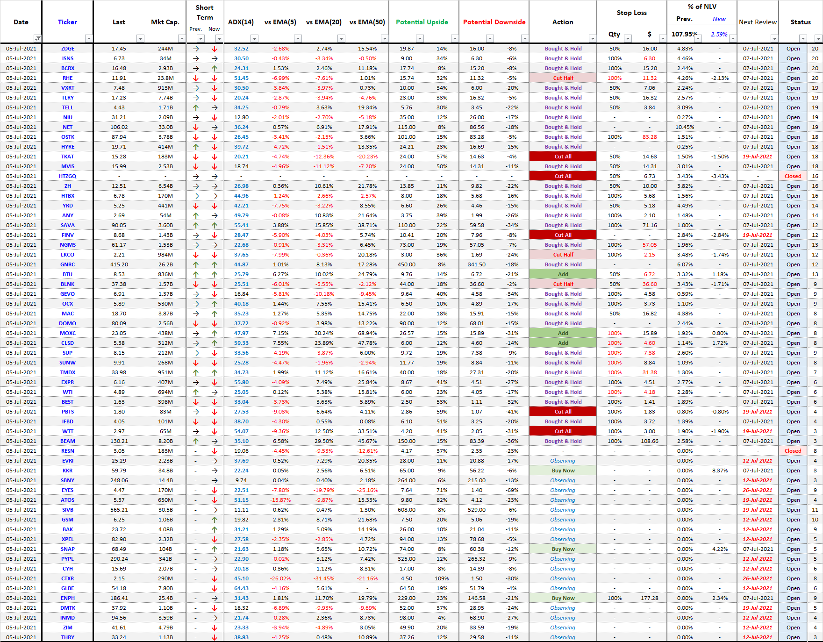Image resolution: width=823 pixels, height=642 pixels.
Task: Open the vs EMA(50) filter dropdown
Action: pos(384,38)
